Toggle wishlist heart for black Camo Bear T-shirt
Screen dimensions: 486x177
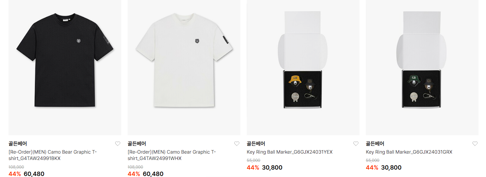(x=118, y=144)
